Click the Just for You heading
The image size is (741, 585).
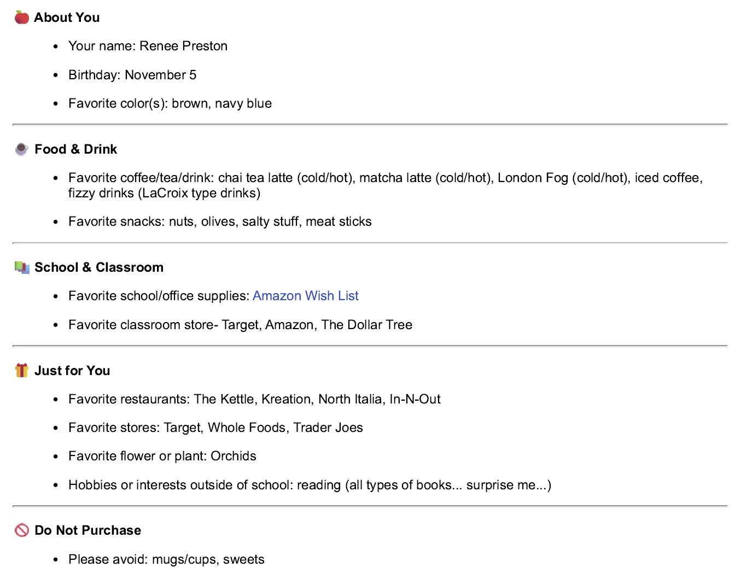pos(72,371)
